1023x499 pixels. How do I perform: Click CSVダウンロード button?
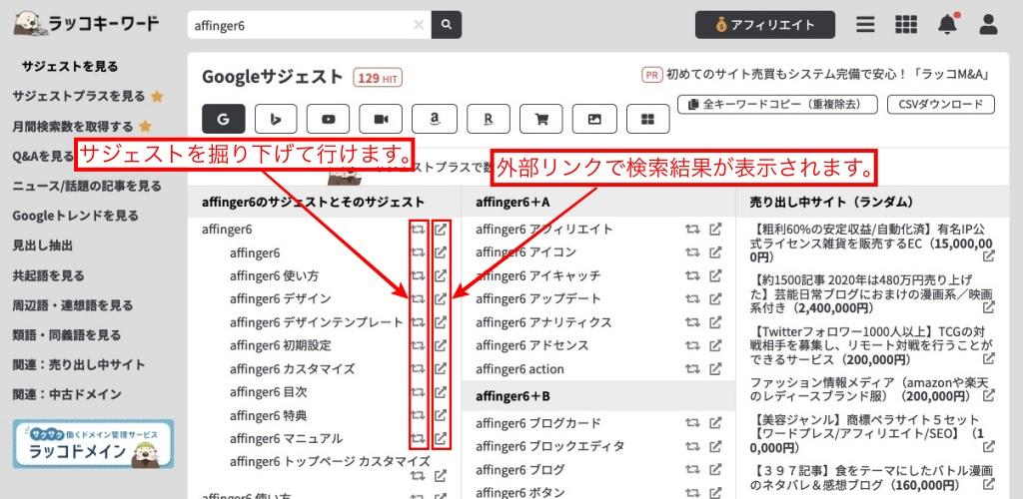(x=941, y=104)
